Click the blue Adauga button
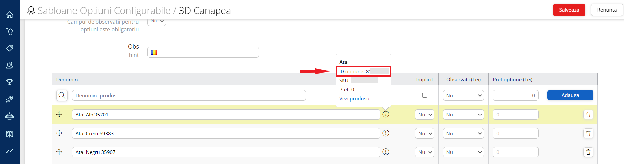 tap(570, 95)
